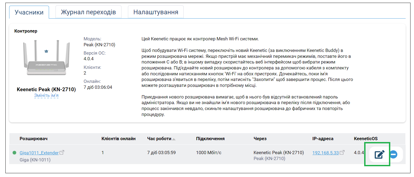414x177 pixels.
Task: Click the extender uptime 7 діб 03:05:59
Action: pyautogui.click(x=162, y=153)
